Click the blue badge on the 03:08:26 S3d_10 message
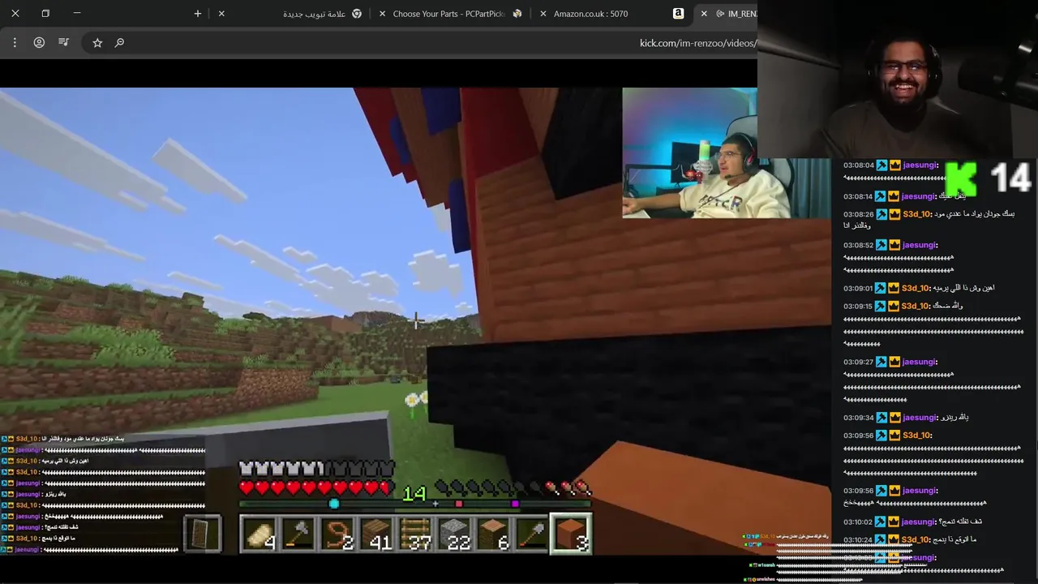Image resolution: width=1038 pixels, height=584 pixels. pos(881,215)
